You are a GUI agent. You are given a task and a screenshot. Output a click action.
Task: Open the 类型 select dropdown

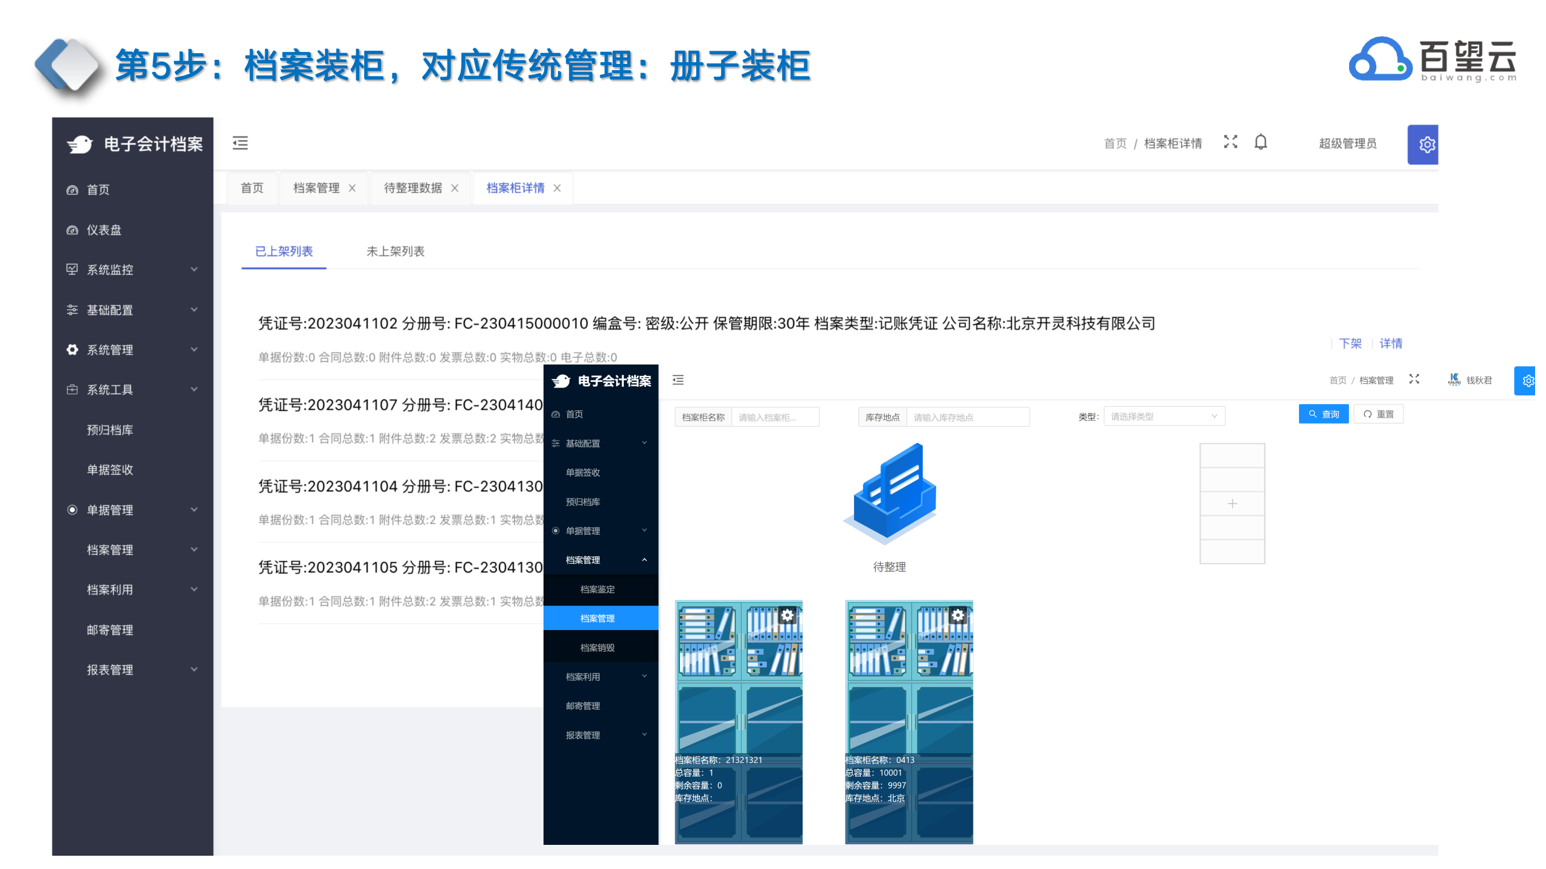1163,416
